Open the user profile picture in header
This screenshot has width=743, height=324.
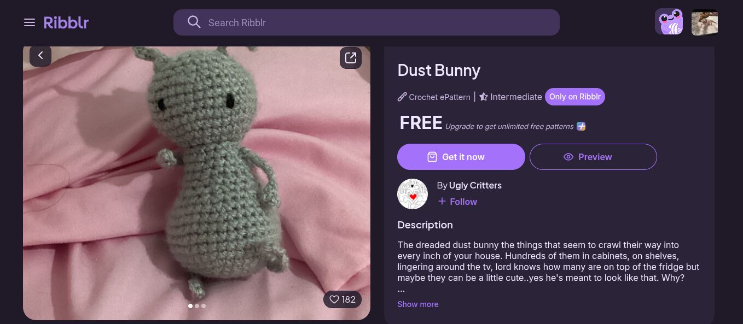704,22
